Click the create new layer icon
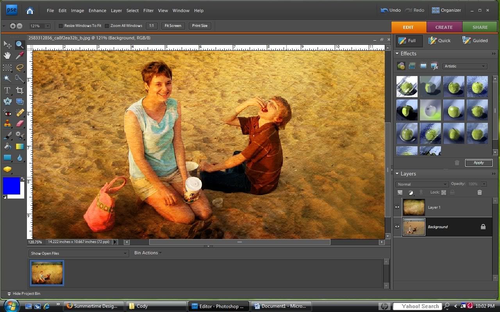 coord(400,192)
